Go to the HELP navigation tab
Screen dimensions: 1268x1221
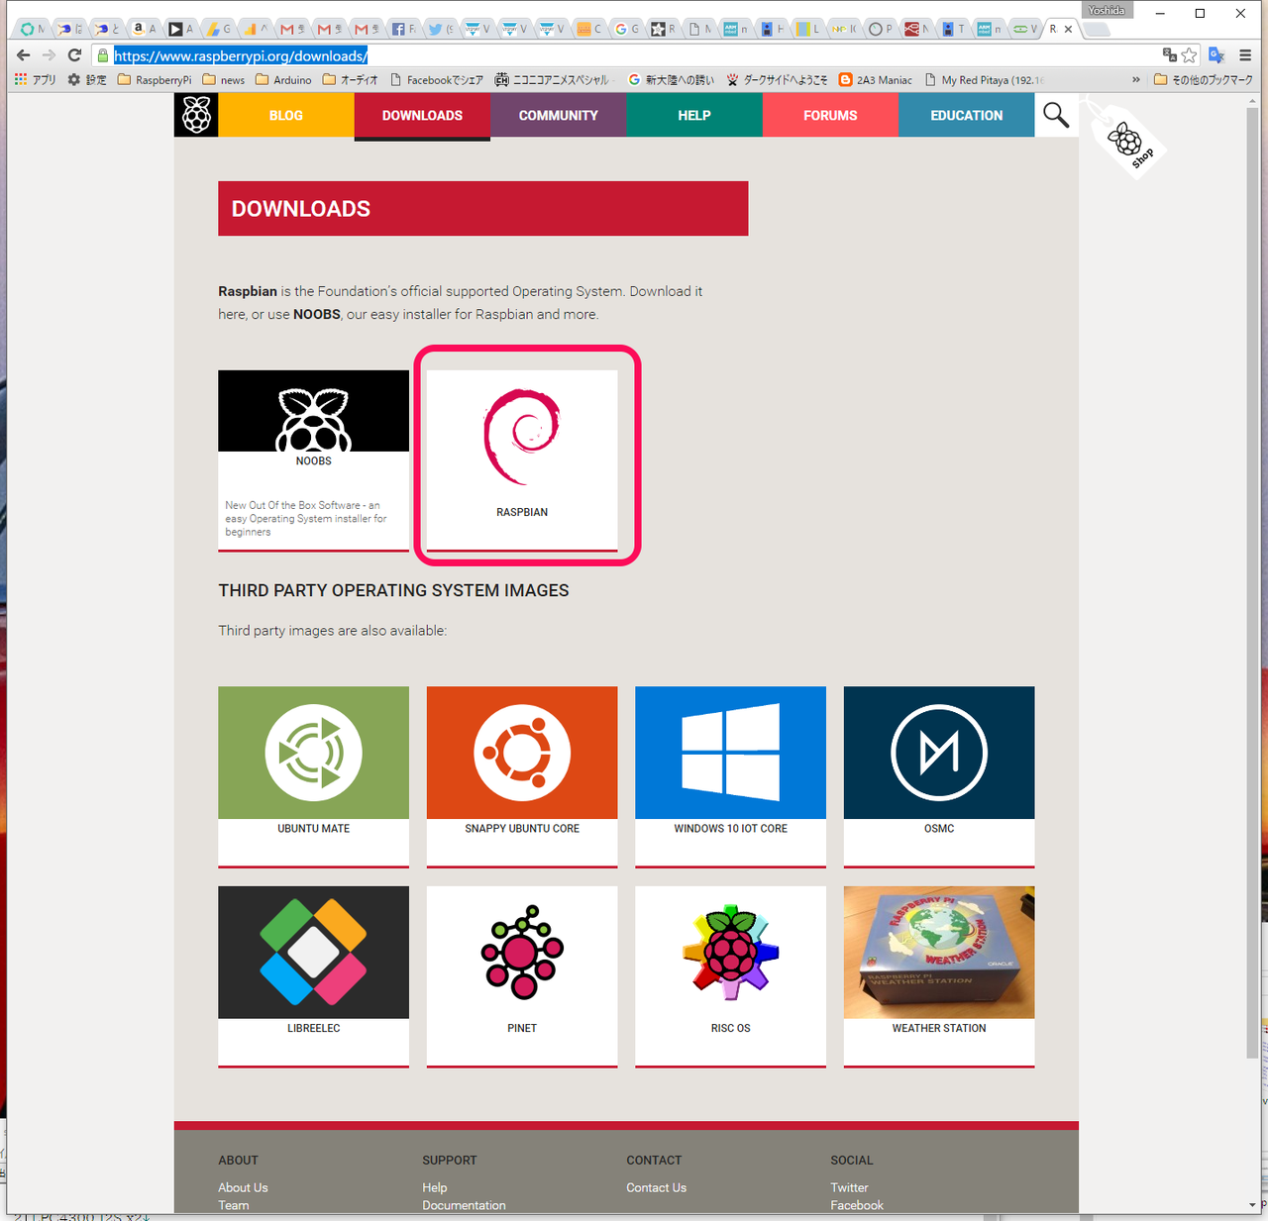[x=694, y=115]
